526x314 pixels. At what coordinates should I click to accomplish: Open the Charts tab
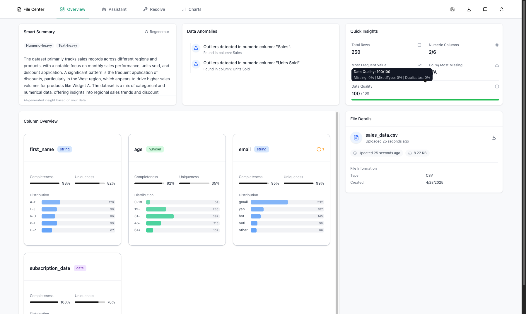tap(192, 9)
